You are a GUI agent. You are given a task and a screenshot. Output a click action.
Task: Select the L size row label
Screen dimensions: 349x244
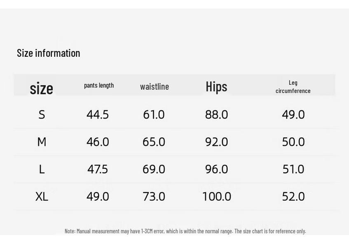point(42,170)
